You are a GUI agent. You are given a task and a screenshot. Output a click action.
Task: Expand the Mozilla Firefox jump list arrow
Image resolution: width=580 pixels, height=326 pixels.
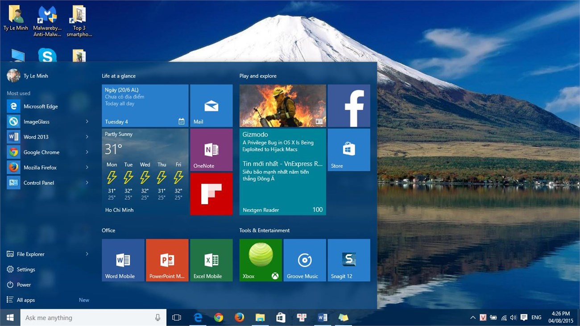point(87,167)
